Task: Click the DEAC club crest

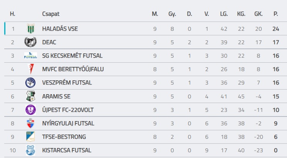Action: click(30, 42)
